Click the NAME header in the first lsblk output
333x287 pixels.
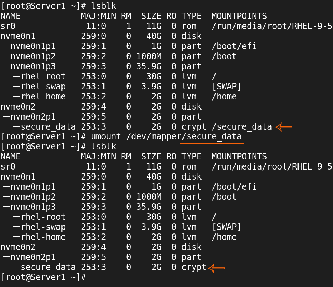11,16
